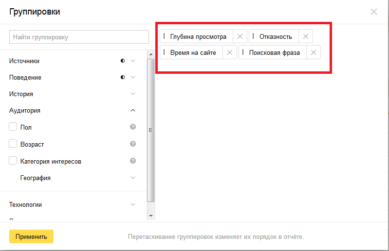Screen dimensions: 389x251
Task: Open help for Категория интересов grouping
Action: point(133,161)
